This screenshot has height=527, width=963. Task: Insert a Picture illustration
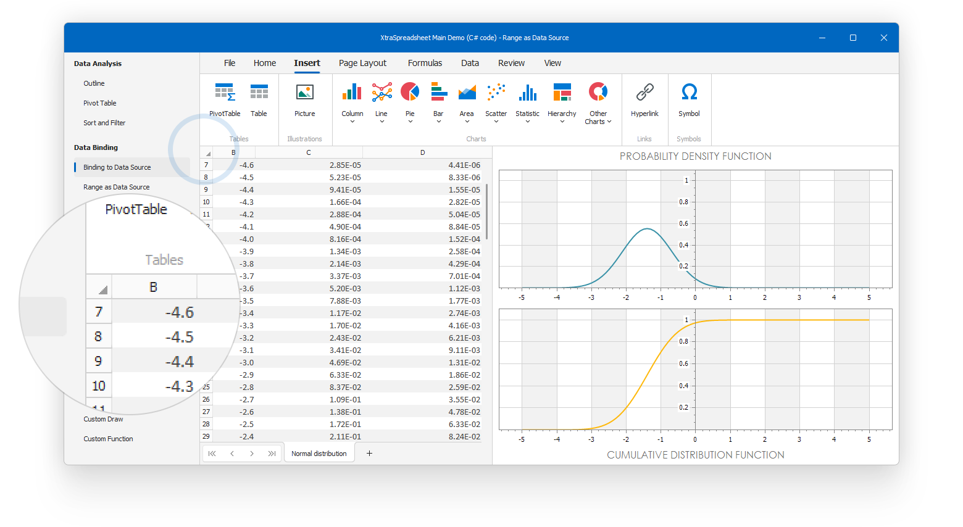(304, 100)
